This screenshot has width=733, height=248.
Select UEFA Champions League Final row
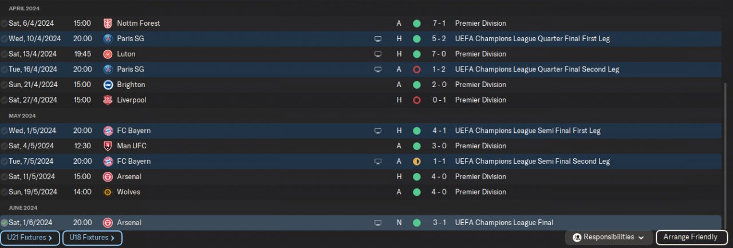(x=504, y=223)
